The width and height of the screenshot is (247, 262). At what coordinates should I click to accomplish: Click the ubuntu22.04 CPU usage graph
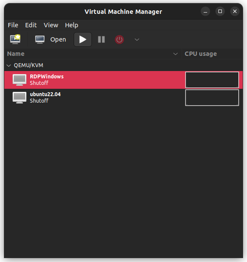click(x=212, y=97)
